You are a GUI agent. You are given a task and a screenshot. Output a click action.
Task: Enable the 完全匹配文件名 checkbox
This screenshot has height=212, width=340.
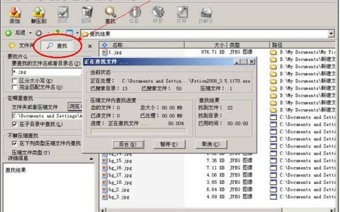(14, 87)
